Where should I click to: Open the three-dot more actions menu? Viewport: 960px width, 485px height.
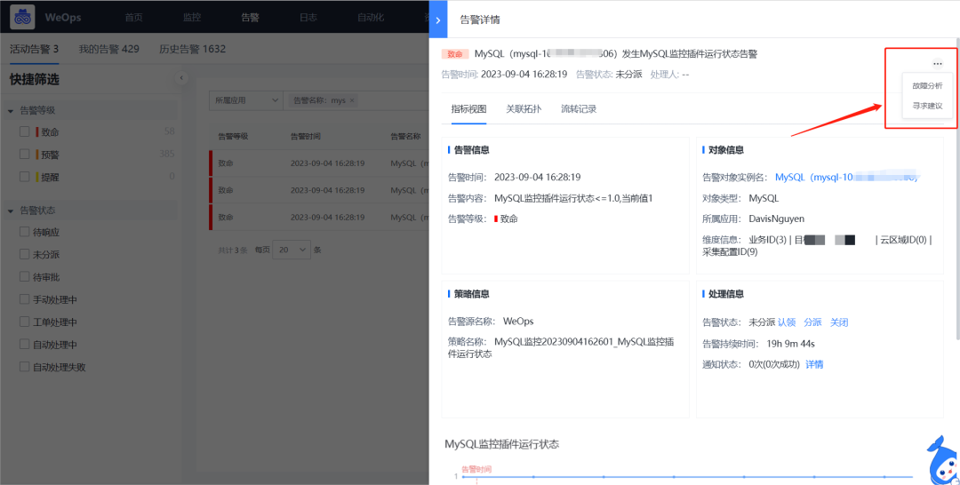pos(937,64)
